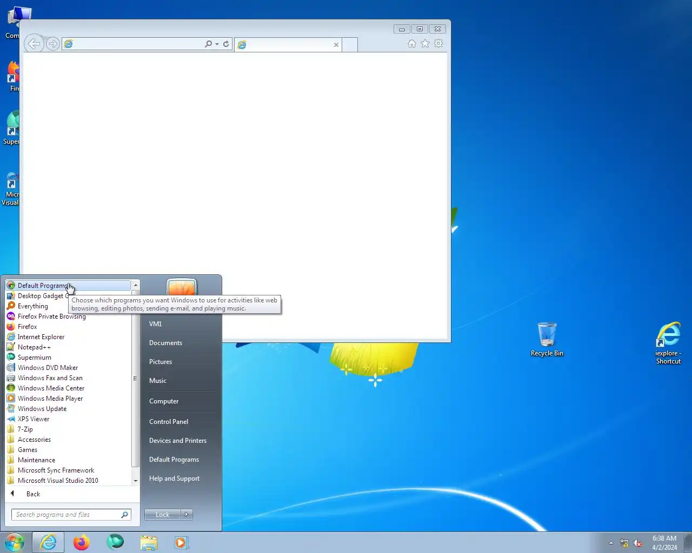
Task: Click the Windows Update icon
Action: (x=11, y=408)
